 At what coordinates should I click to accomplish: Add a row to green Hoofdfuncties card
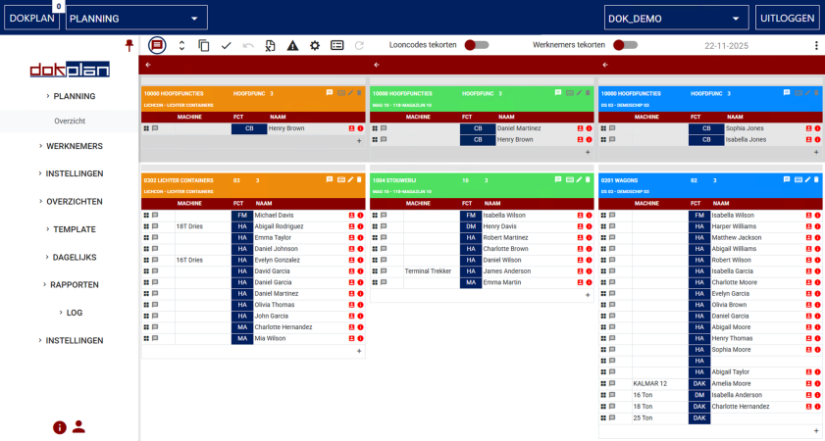tap(588, 152)
